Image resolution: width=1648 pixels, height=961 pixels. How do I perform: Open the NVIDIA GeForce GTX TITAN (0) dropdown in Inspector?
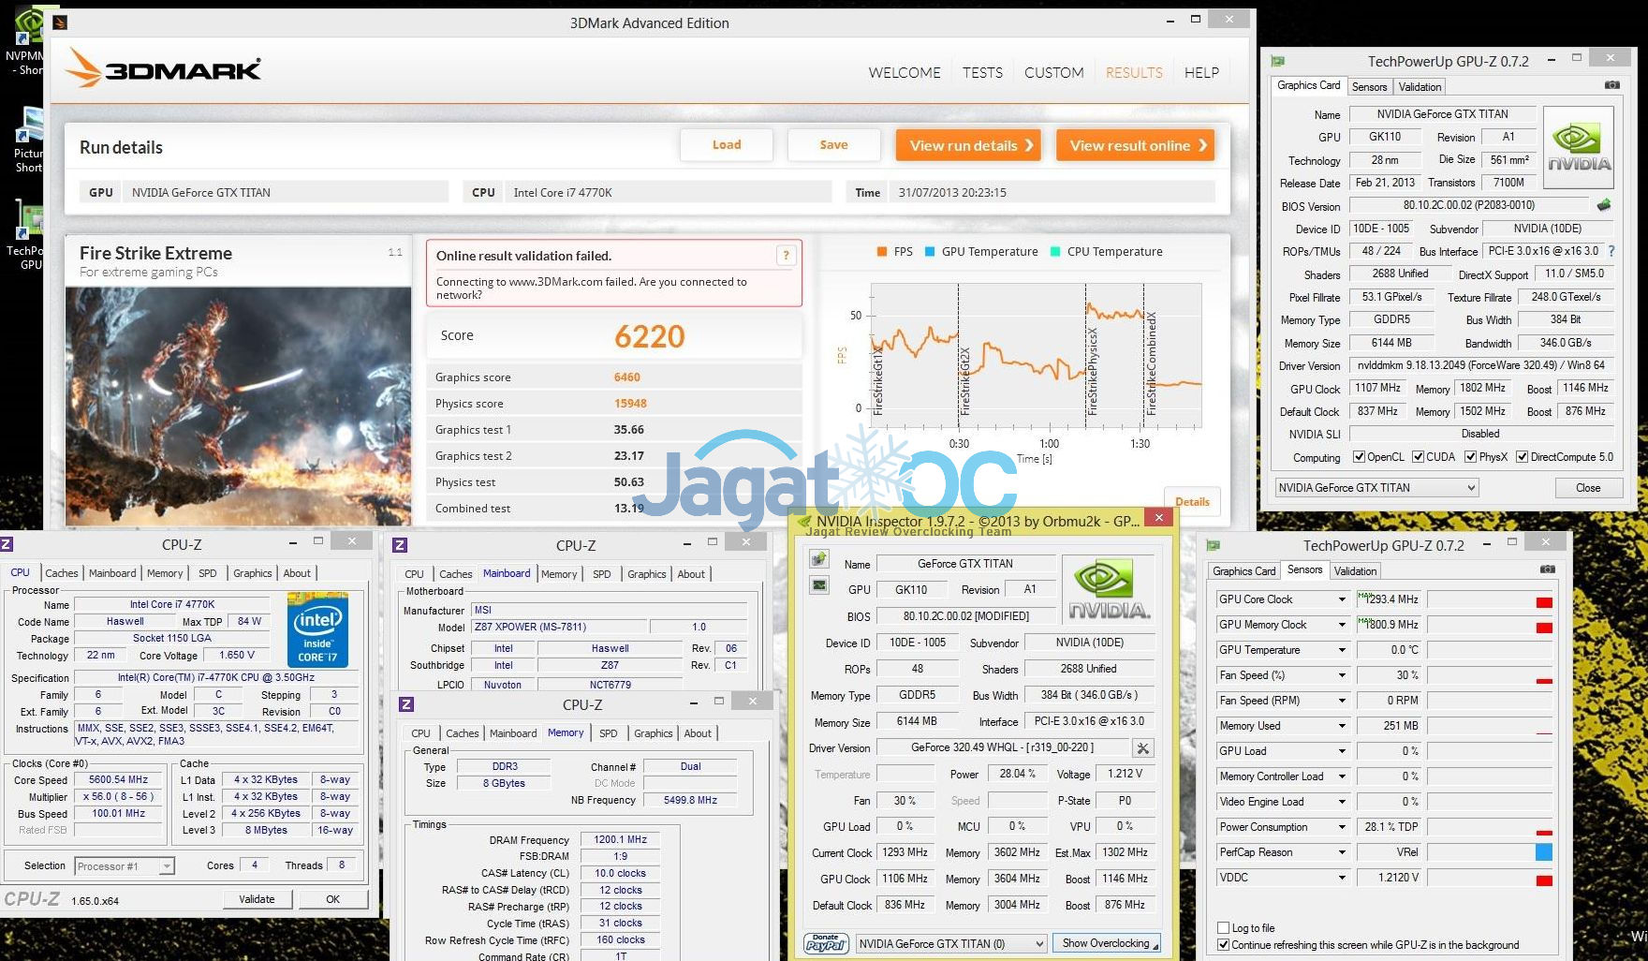click(x=951, y=943)
